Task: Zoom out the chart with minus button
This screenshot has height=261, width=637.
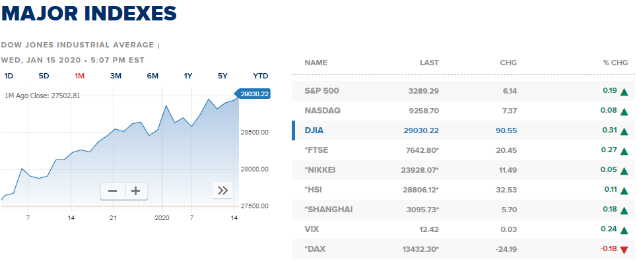Action: coord(112,190)
